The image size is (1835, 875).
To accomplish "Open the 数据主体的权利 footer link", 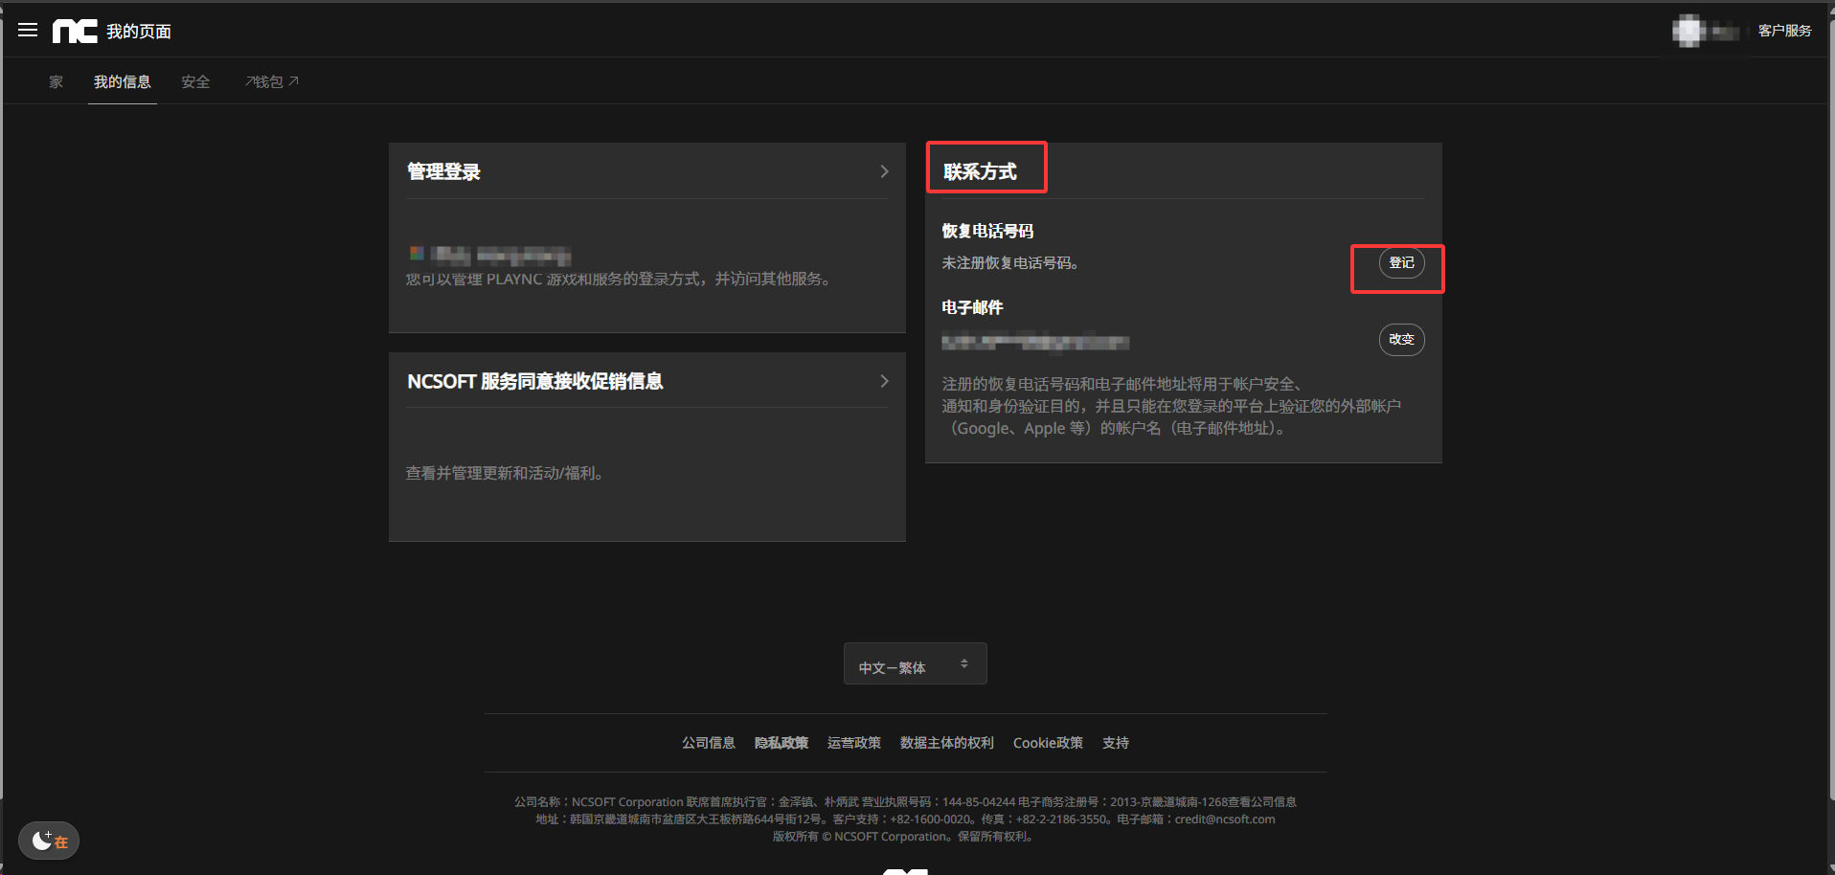I will coord(946,743).
